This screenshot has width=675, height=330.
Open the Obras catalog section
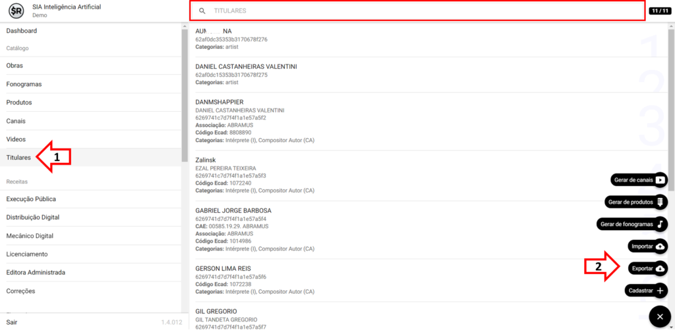15,66
